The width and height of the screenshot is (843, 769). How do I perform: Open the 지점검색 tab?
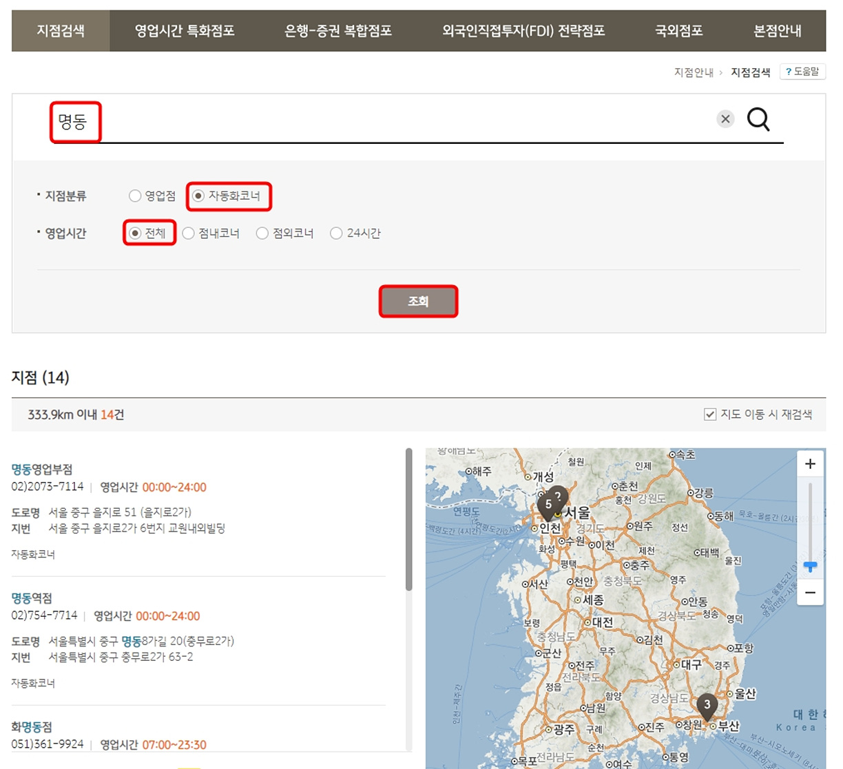click(61, 31)
